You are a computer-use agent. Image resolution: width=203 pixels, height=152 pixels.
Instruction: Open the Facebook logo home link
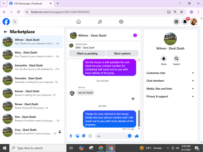(x=6, y=22)
